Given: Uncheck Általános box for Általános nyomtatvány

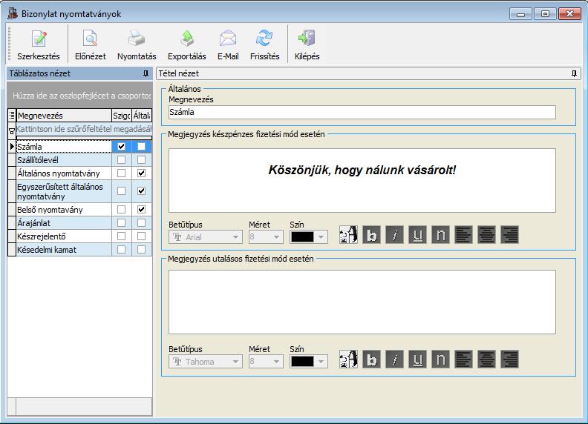Looking at the screenshot, I should [x=141, y=173].
